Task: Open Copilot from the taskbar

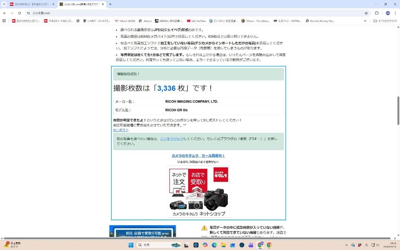Action: click(205, 245)
